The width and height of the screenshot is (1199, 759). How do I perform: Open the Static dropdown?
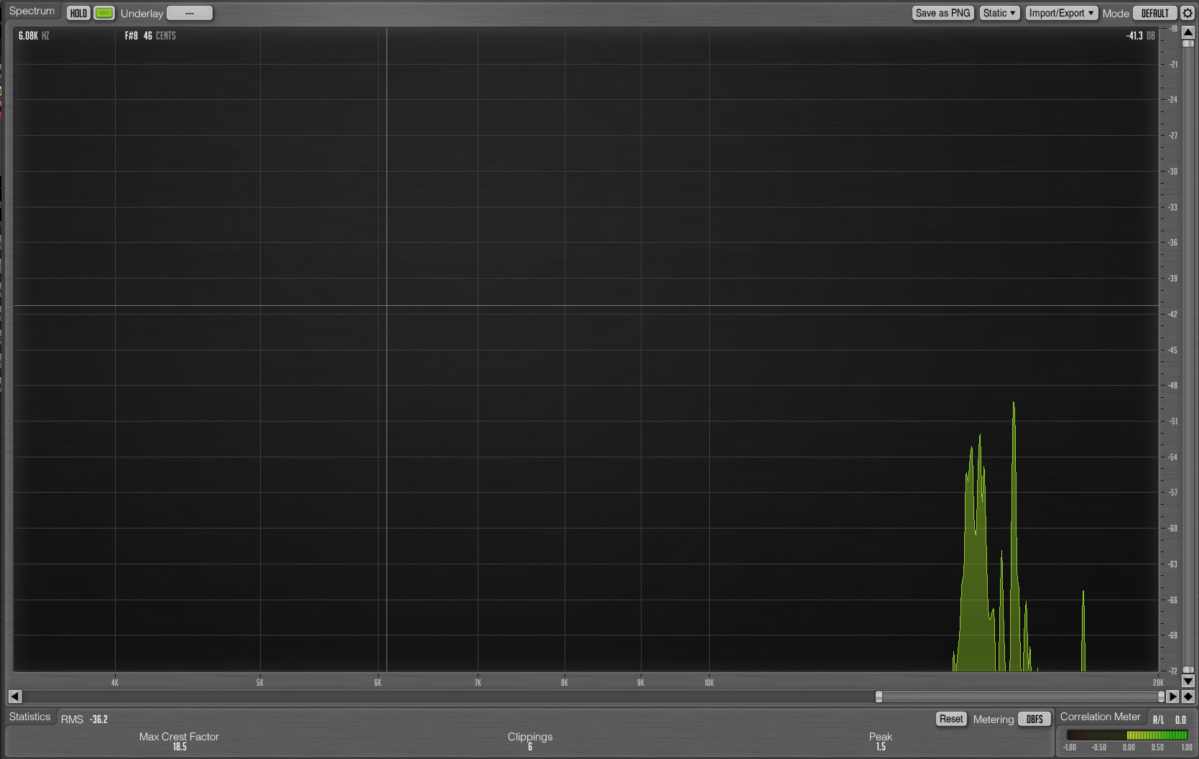999,13
